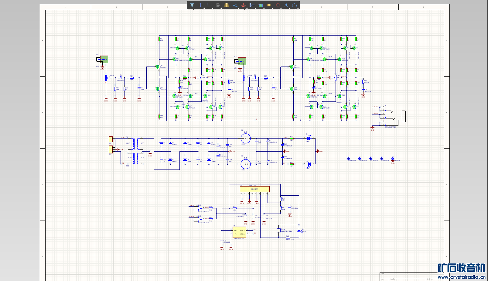This screenshot has height=281, width=488.
Task: Select the Place Wire tool
Action: (x=235, y=5)
